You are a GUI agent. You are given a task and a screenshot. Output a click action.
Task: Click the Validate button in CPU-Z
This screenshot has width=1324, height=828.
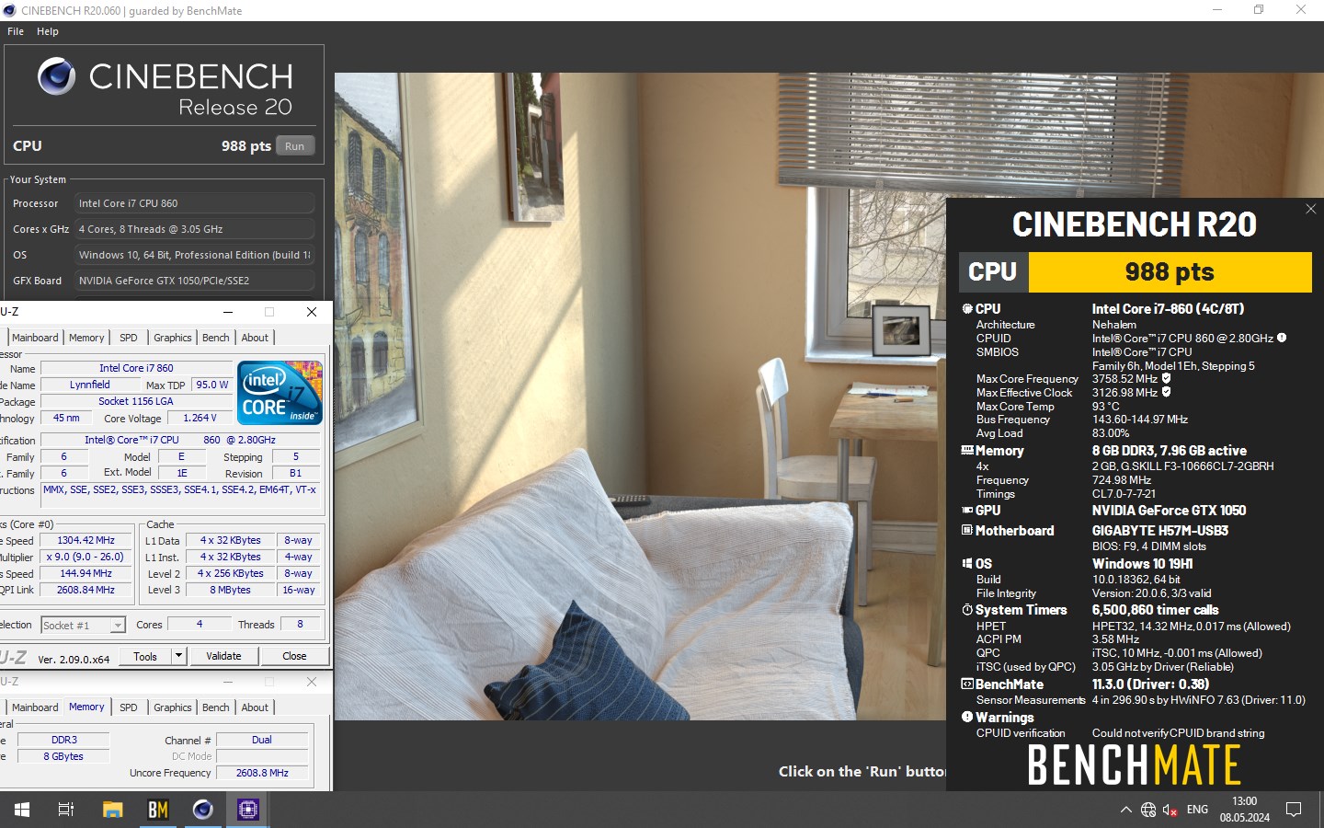223,656
